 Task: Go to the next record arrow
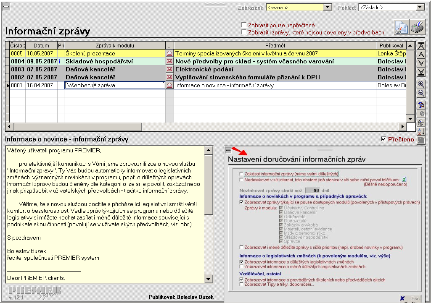click(x=421, y=63)
